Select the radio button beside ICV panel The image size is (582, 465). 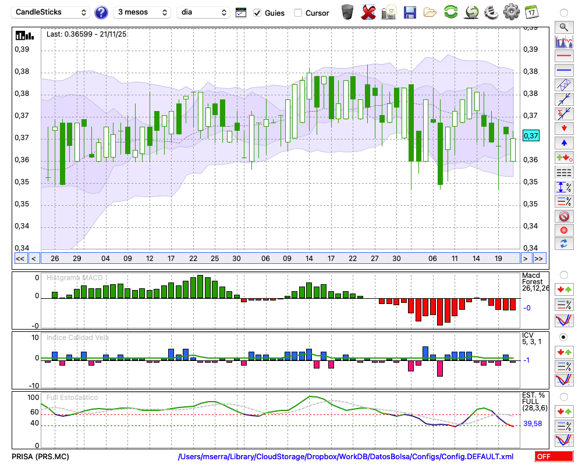click(563, 337)
